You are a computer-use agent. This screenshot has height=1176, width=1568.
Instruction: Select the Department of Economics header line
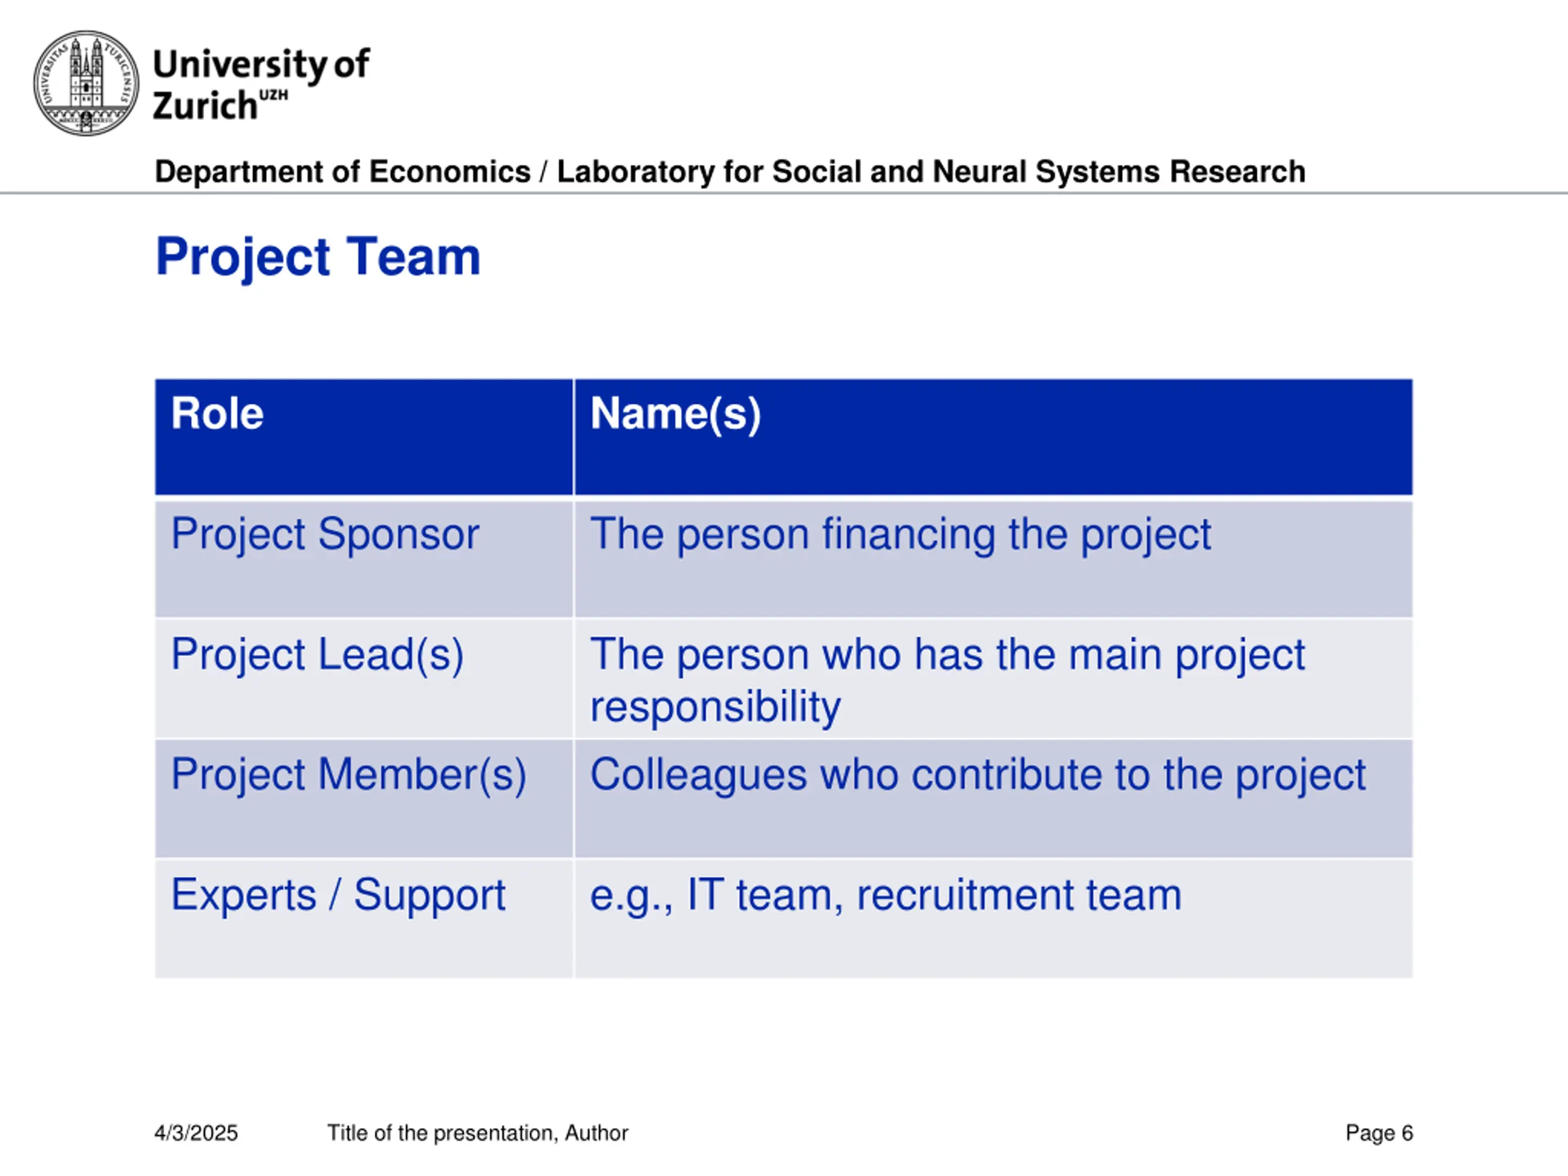click(x=730, y=171)
